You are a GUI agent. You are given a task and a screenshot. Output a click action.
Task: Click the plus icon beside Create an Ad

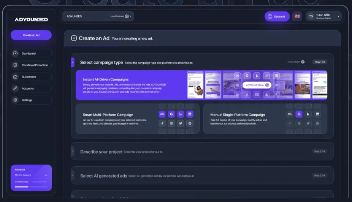[x=74, y=38]
